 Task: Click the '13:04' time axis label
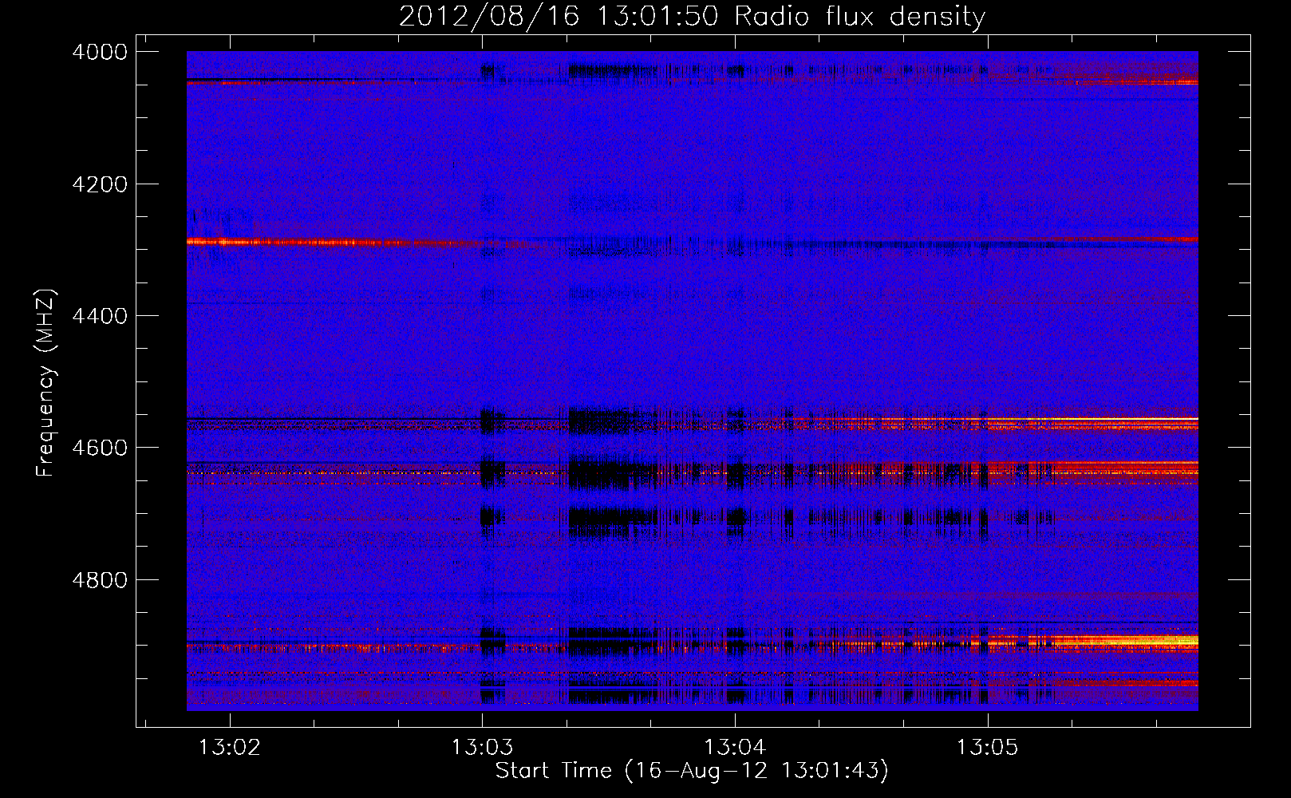coord(734,747)
